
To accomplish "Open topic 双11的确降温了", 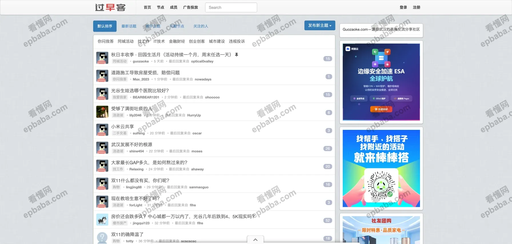I will [x=127, y=234].
